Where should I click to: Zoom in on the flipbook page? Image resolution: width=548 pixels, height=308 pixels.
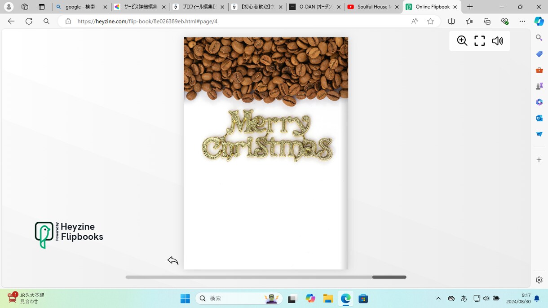tap(462, 41)
